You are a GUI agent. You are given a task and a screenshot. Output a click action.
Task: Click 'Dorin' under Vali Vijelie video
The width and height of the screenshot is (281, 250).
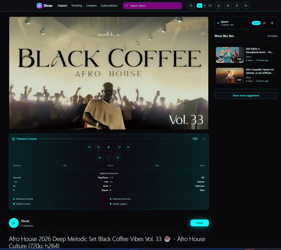(x=248, y=57)
